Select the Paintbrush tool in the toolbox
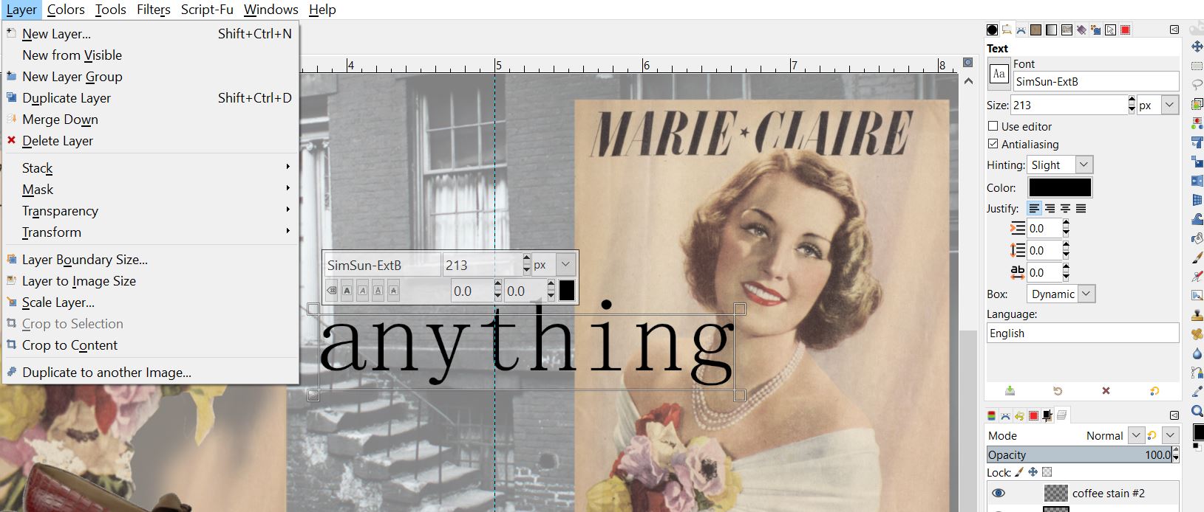 1197,258
